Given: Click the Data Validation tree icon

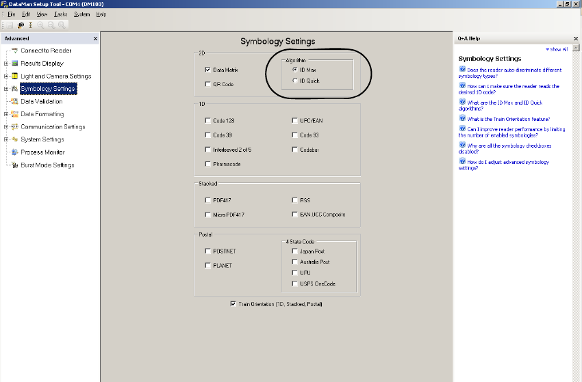Looking at the screenshot, I should tap(14, 101).
